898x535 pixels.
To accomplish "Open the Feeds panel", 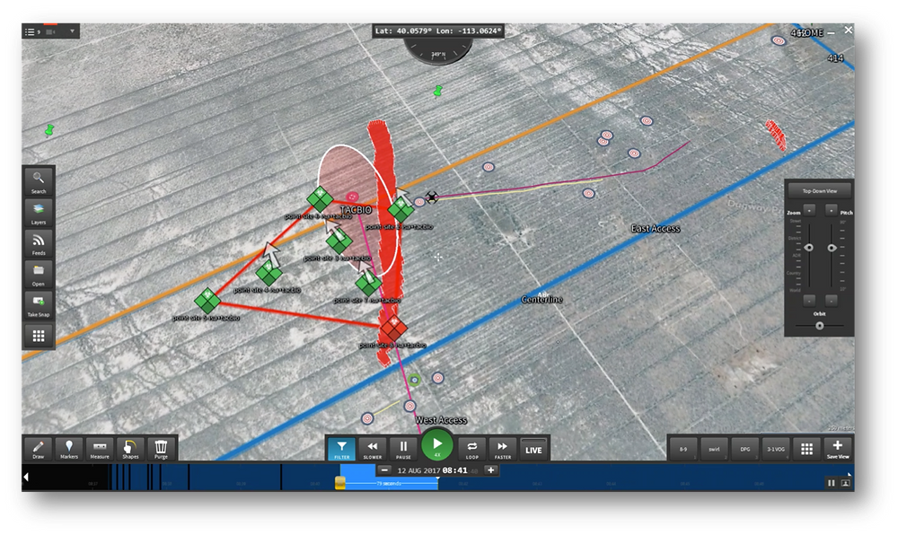I will 39,244.
